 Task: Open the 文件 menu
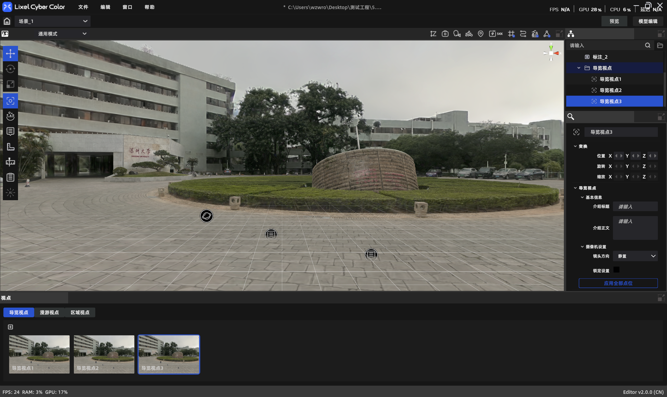(83, 7)
